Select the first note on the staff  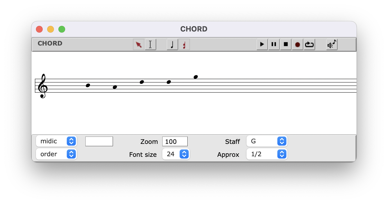click(88, 85)
